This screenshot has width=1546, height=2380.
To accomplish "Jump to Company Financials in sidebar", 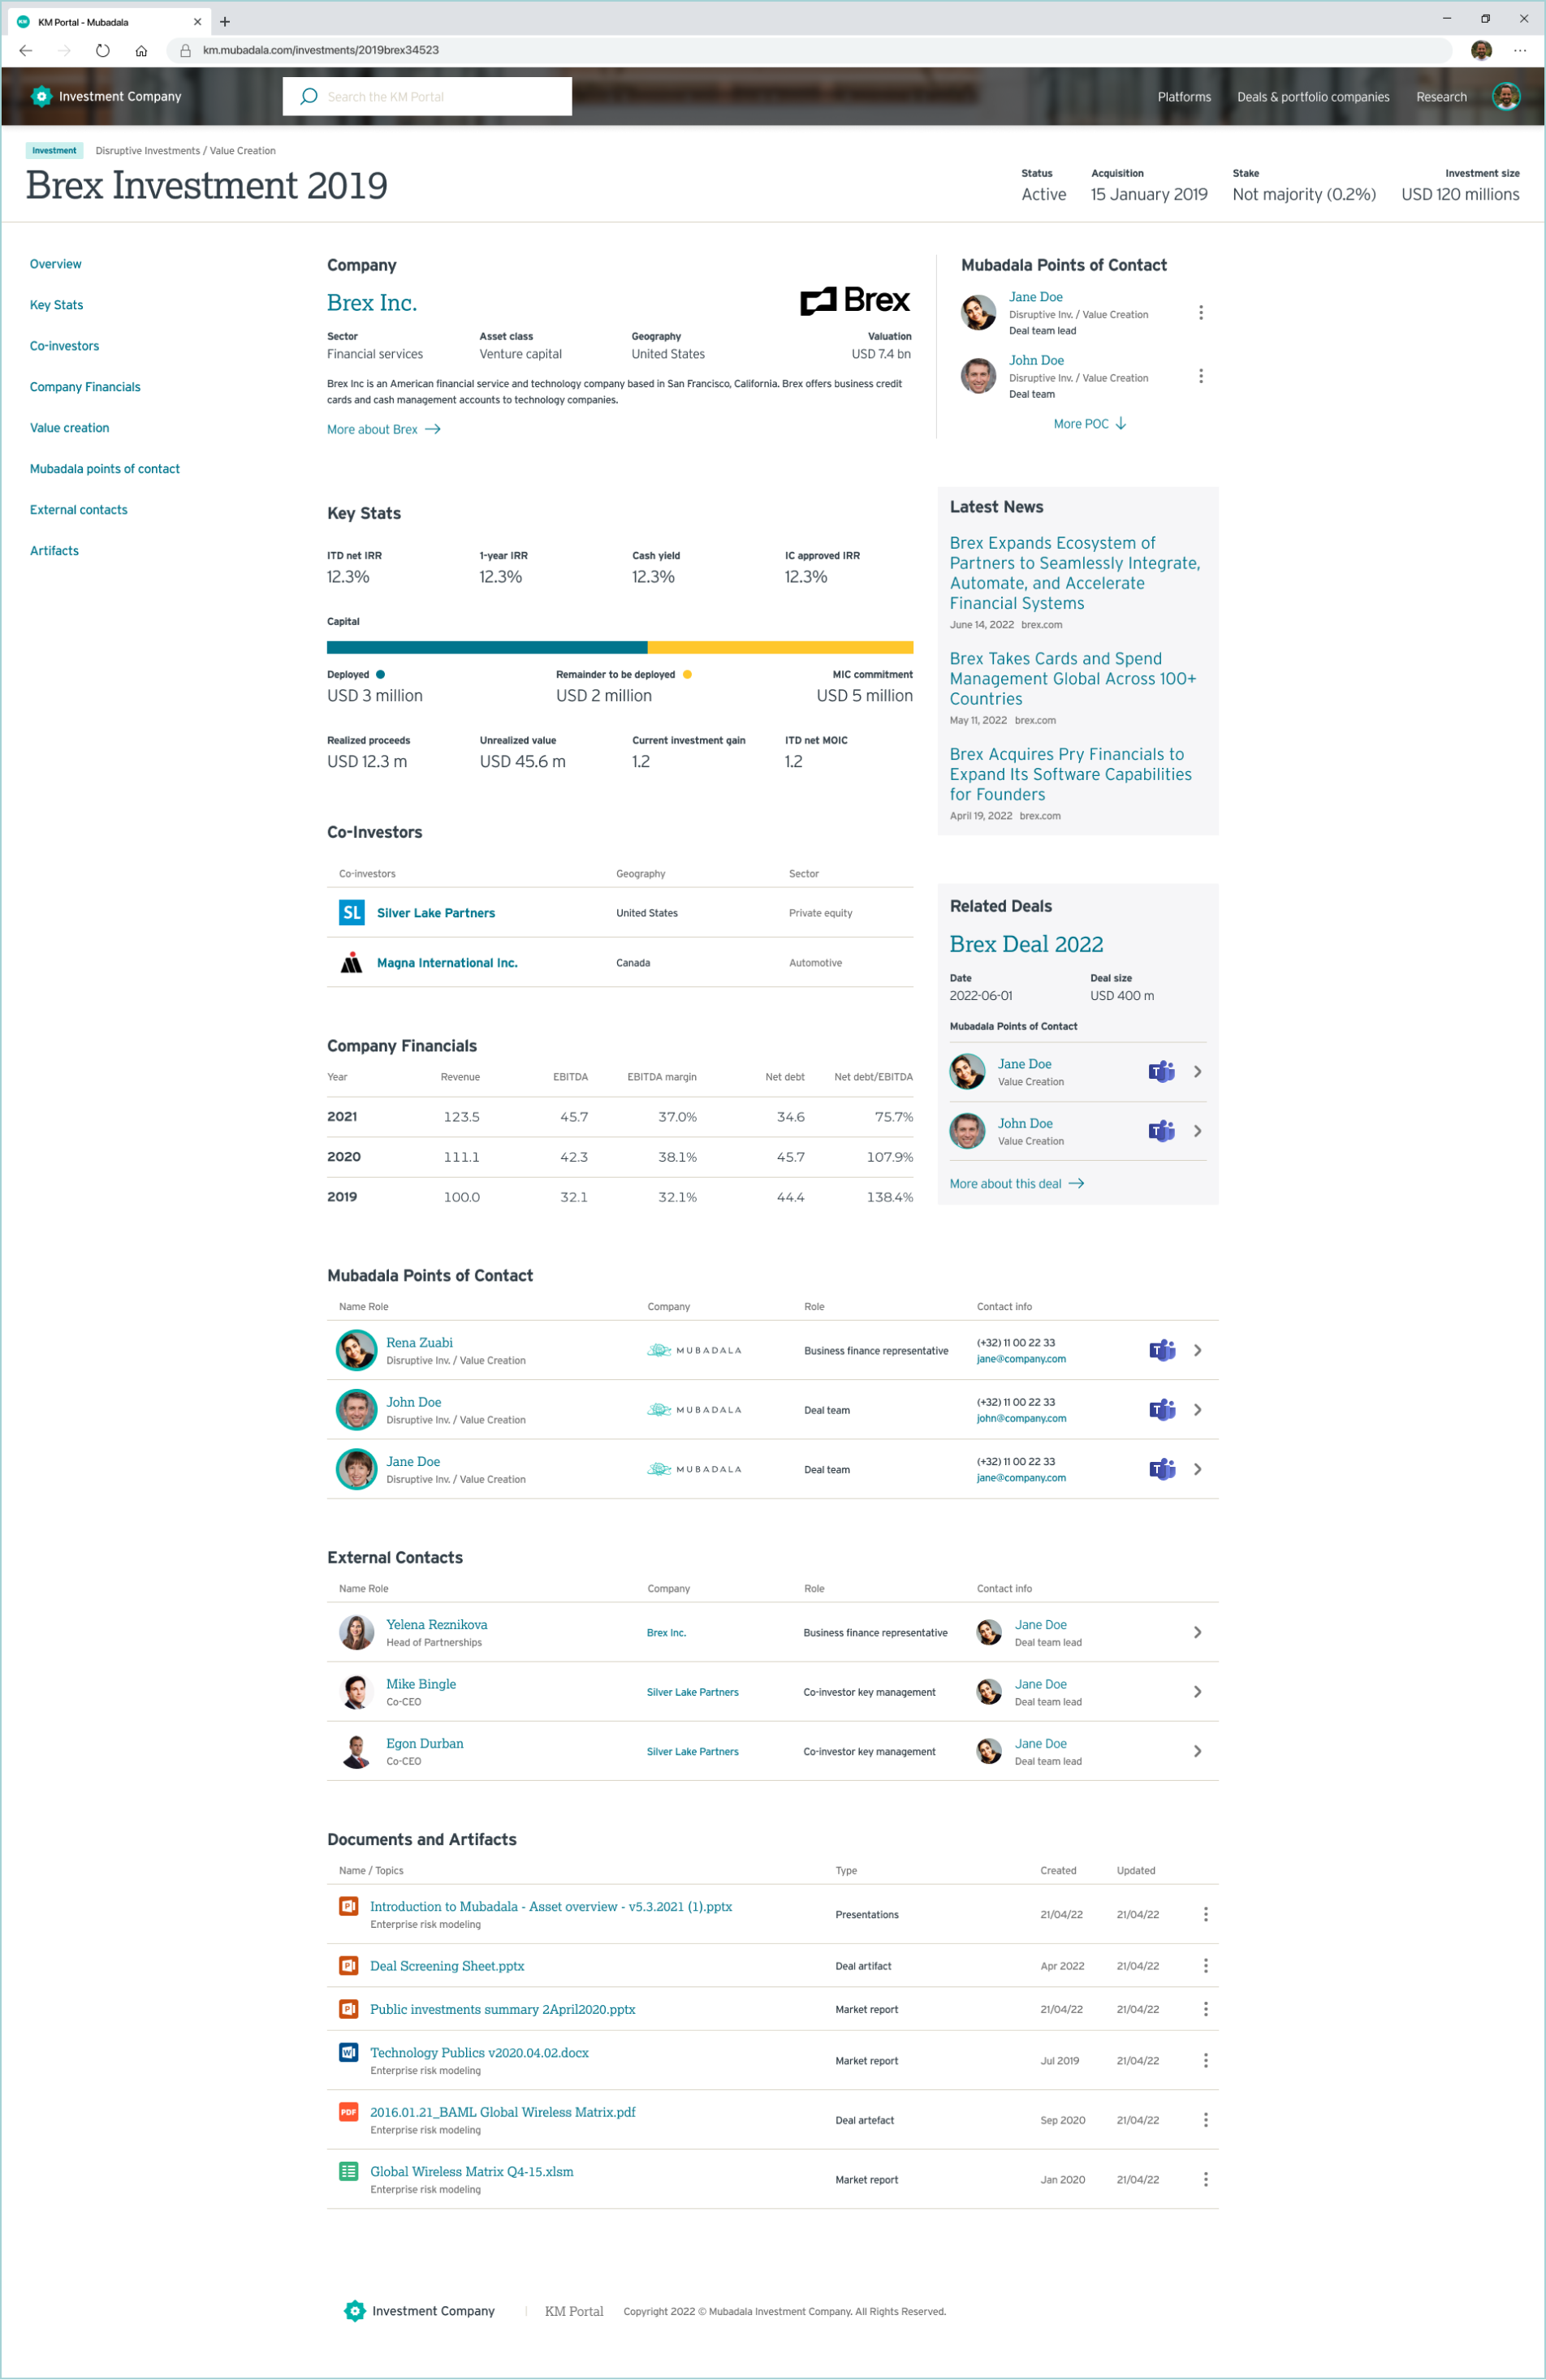I will pyautogui.click(x=85, y=387).
